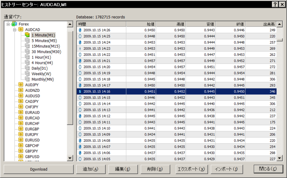Click the 30 Minutes(M30) database icon
Viewport: 287px width, 178px height.
tap(27, 52)
